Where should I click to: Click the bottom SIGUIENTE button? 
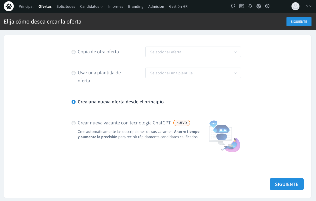(286, 184)
